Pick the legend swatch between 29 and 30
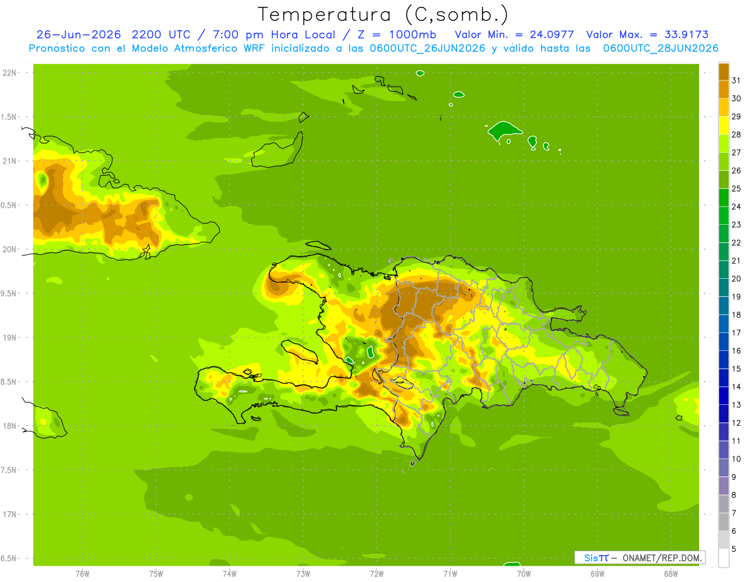Screen dimensions: 753x582 (x=724, y=107)
